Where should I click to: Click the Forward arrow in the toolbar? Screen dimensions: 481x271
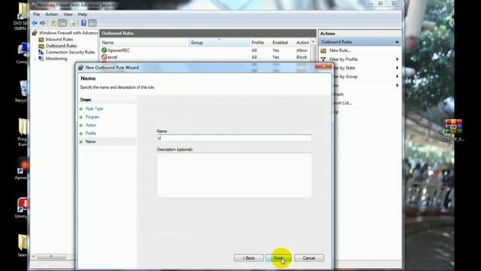point(43,23)
